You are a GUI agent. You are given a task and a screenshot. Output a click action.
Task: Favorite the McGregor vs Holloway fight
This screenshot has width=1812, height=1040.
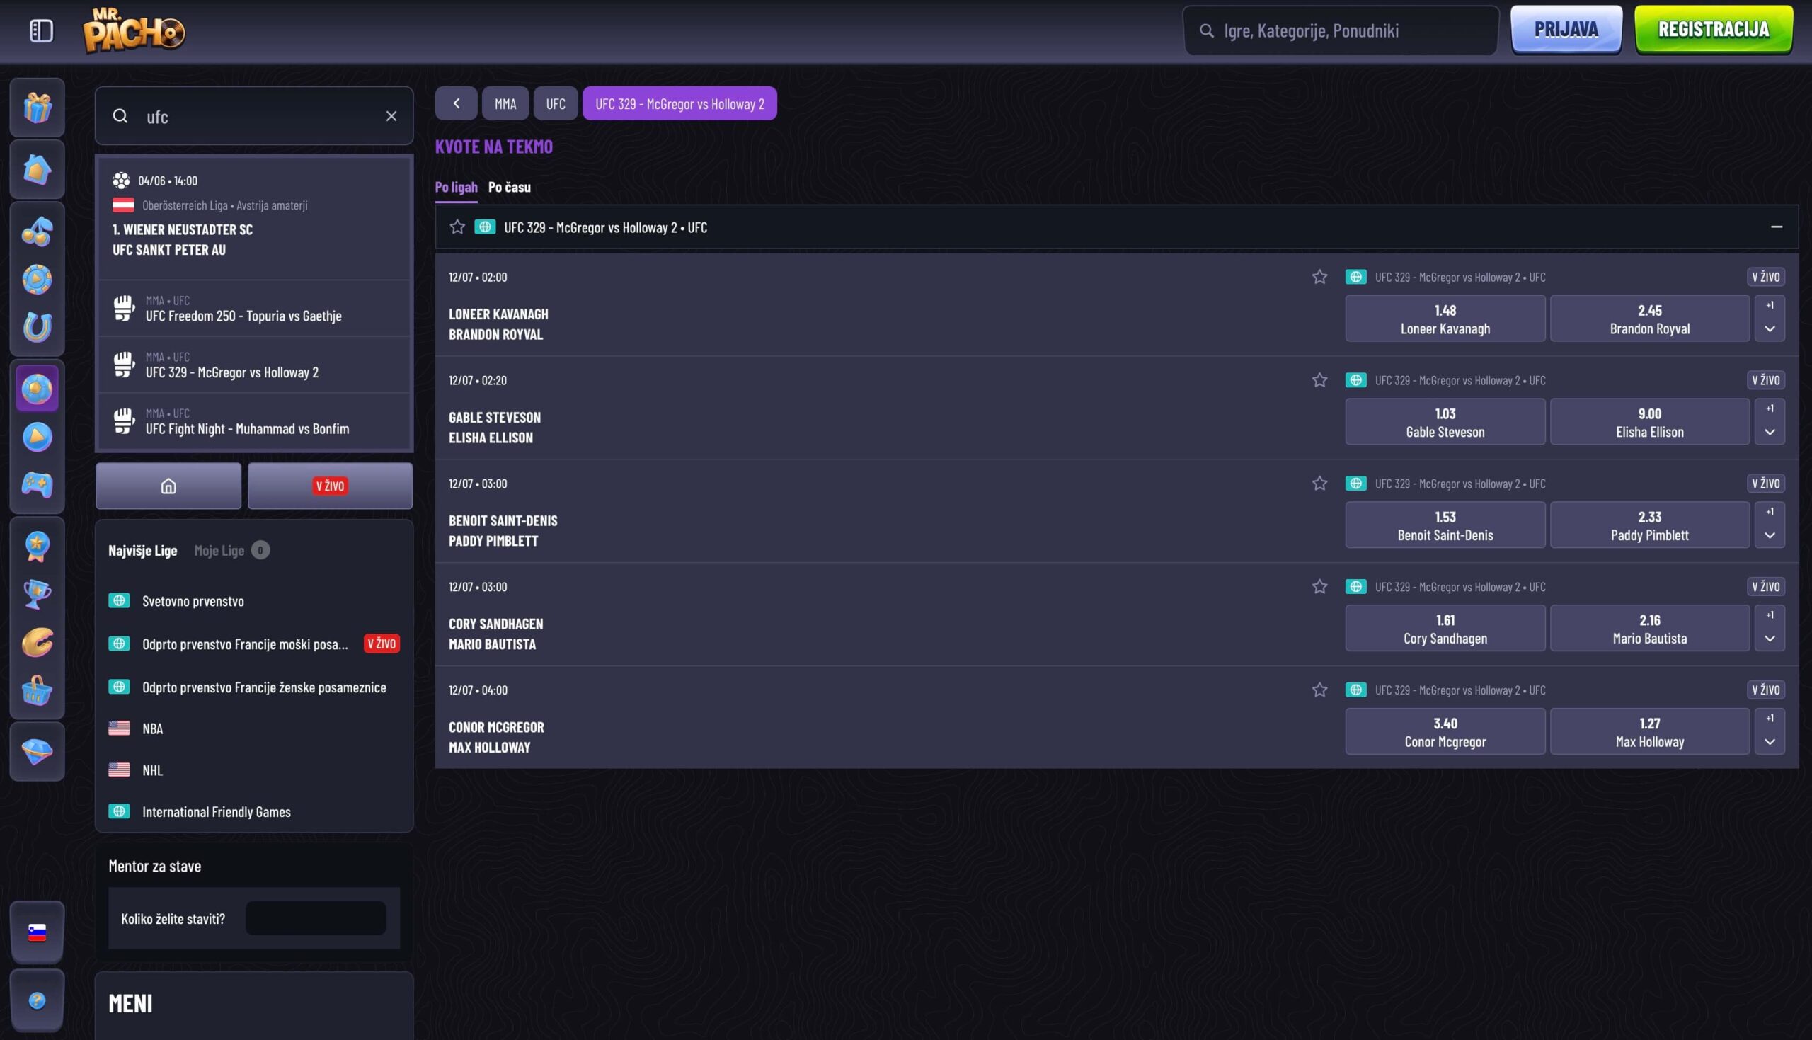coord(1319,690)
